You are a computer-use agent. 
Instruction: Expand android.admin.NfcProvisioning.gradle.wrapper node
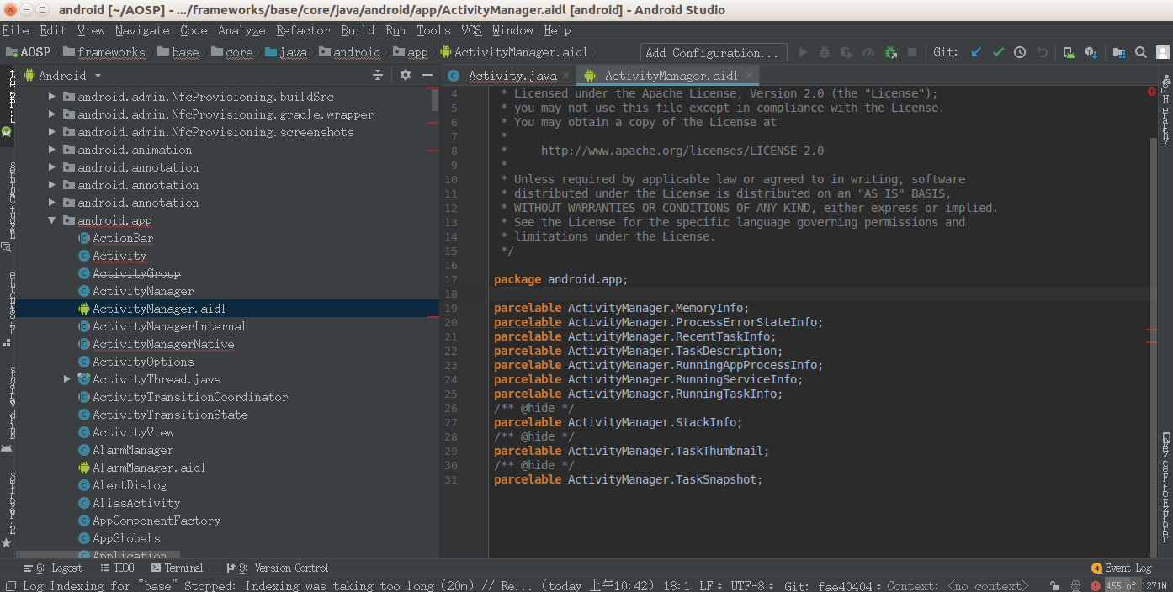[52, 114]
